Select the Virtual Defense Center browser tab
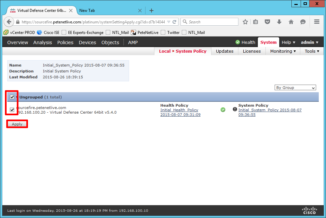This screenshot has width=326, height=218. (x=41, y=11)
